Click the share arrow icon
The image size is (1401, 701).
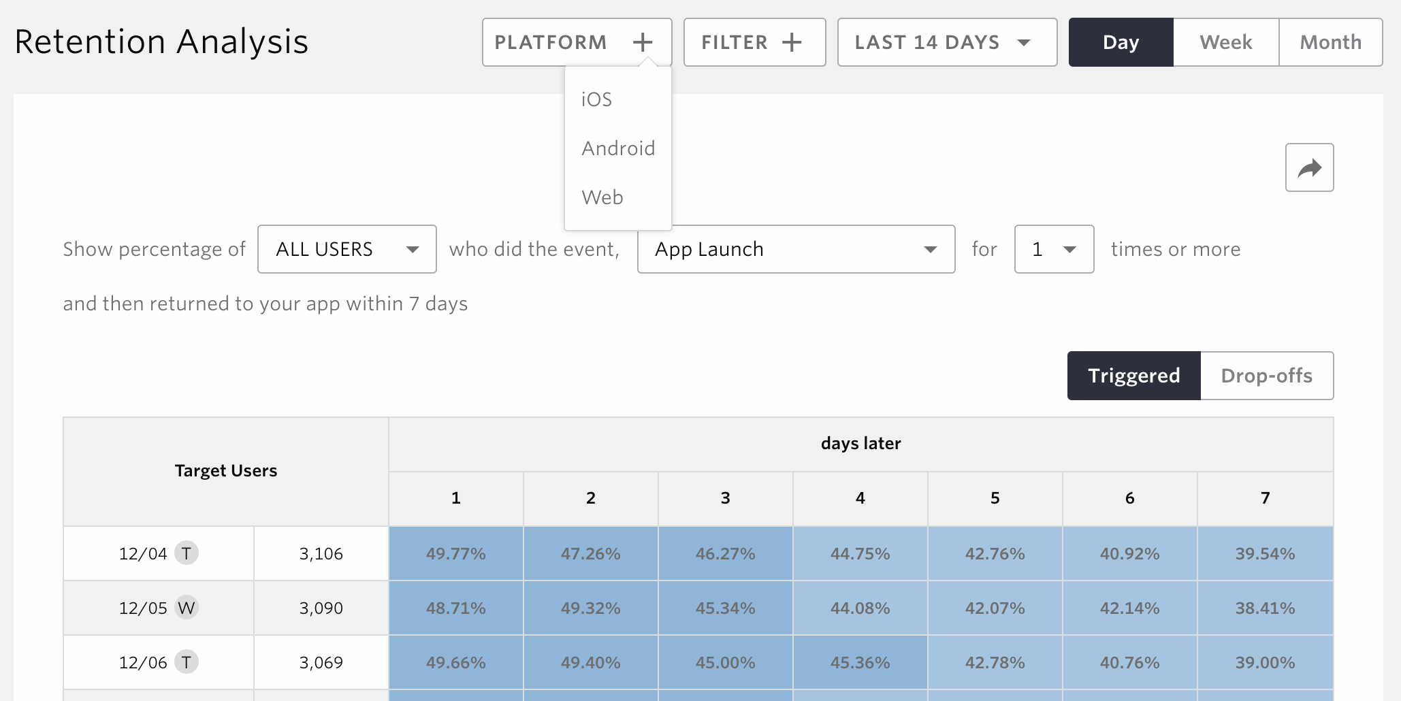coord(1309,167)
